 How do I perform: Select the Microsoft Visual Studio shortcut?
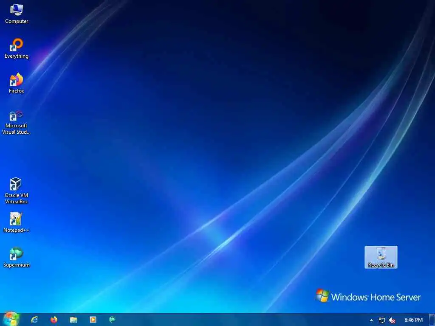point(17,122)
